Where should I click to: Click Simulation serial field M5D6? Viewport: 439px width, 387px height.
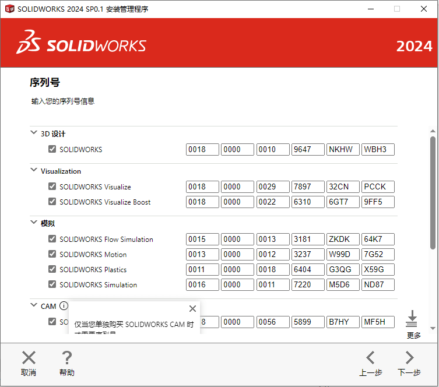[x=343, y=284]
